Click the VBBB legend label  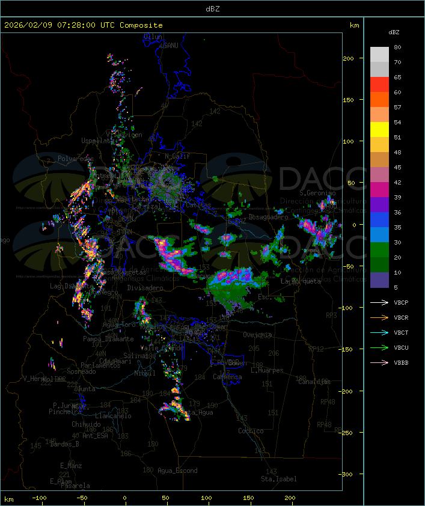coord(401,362)
